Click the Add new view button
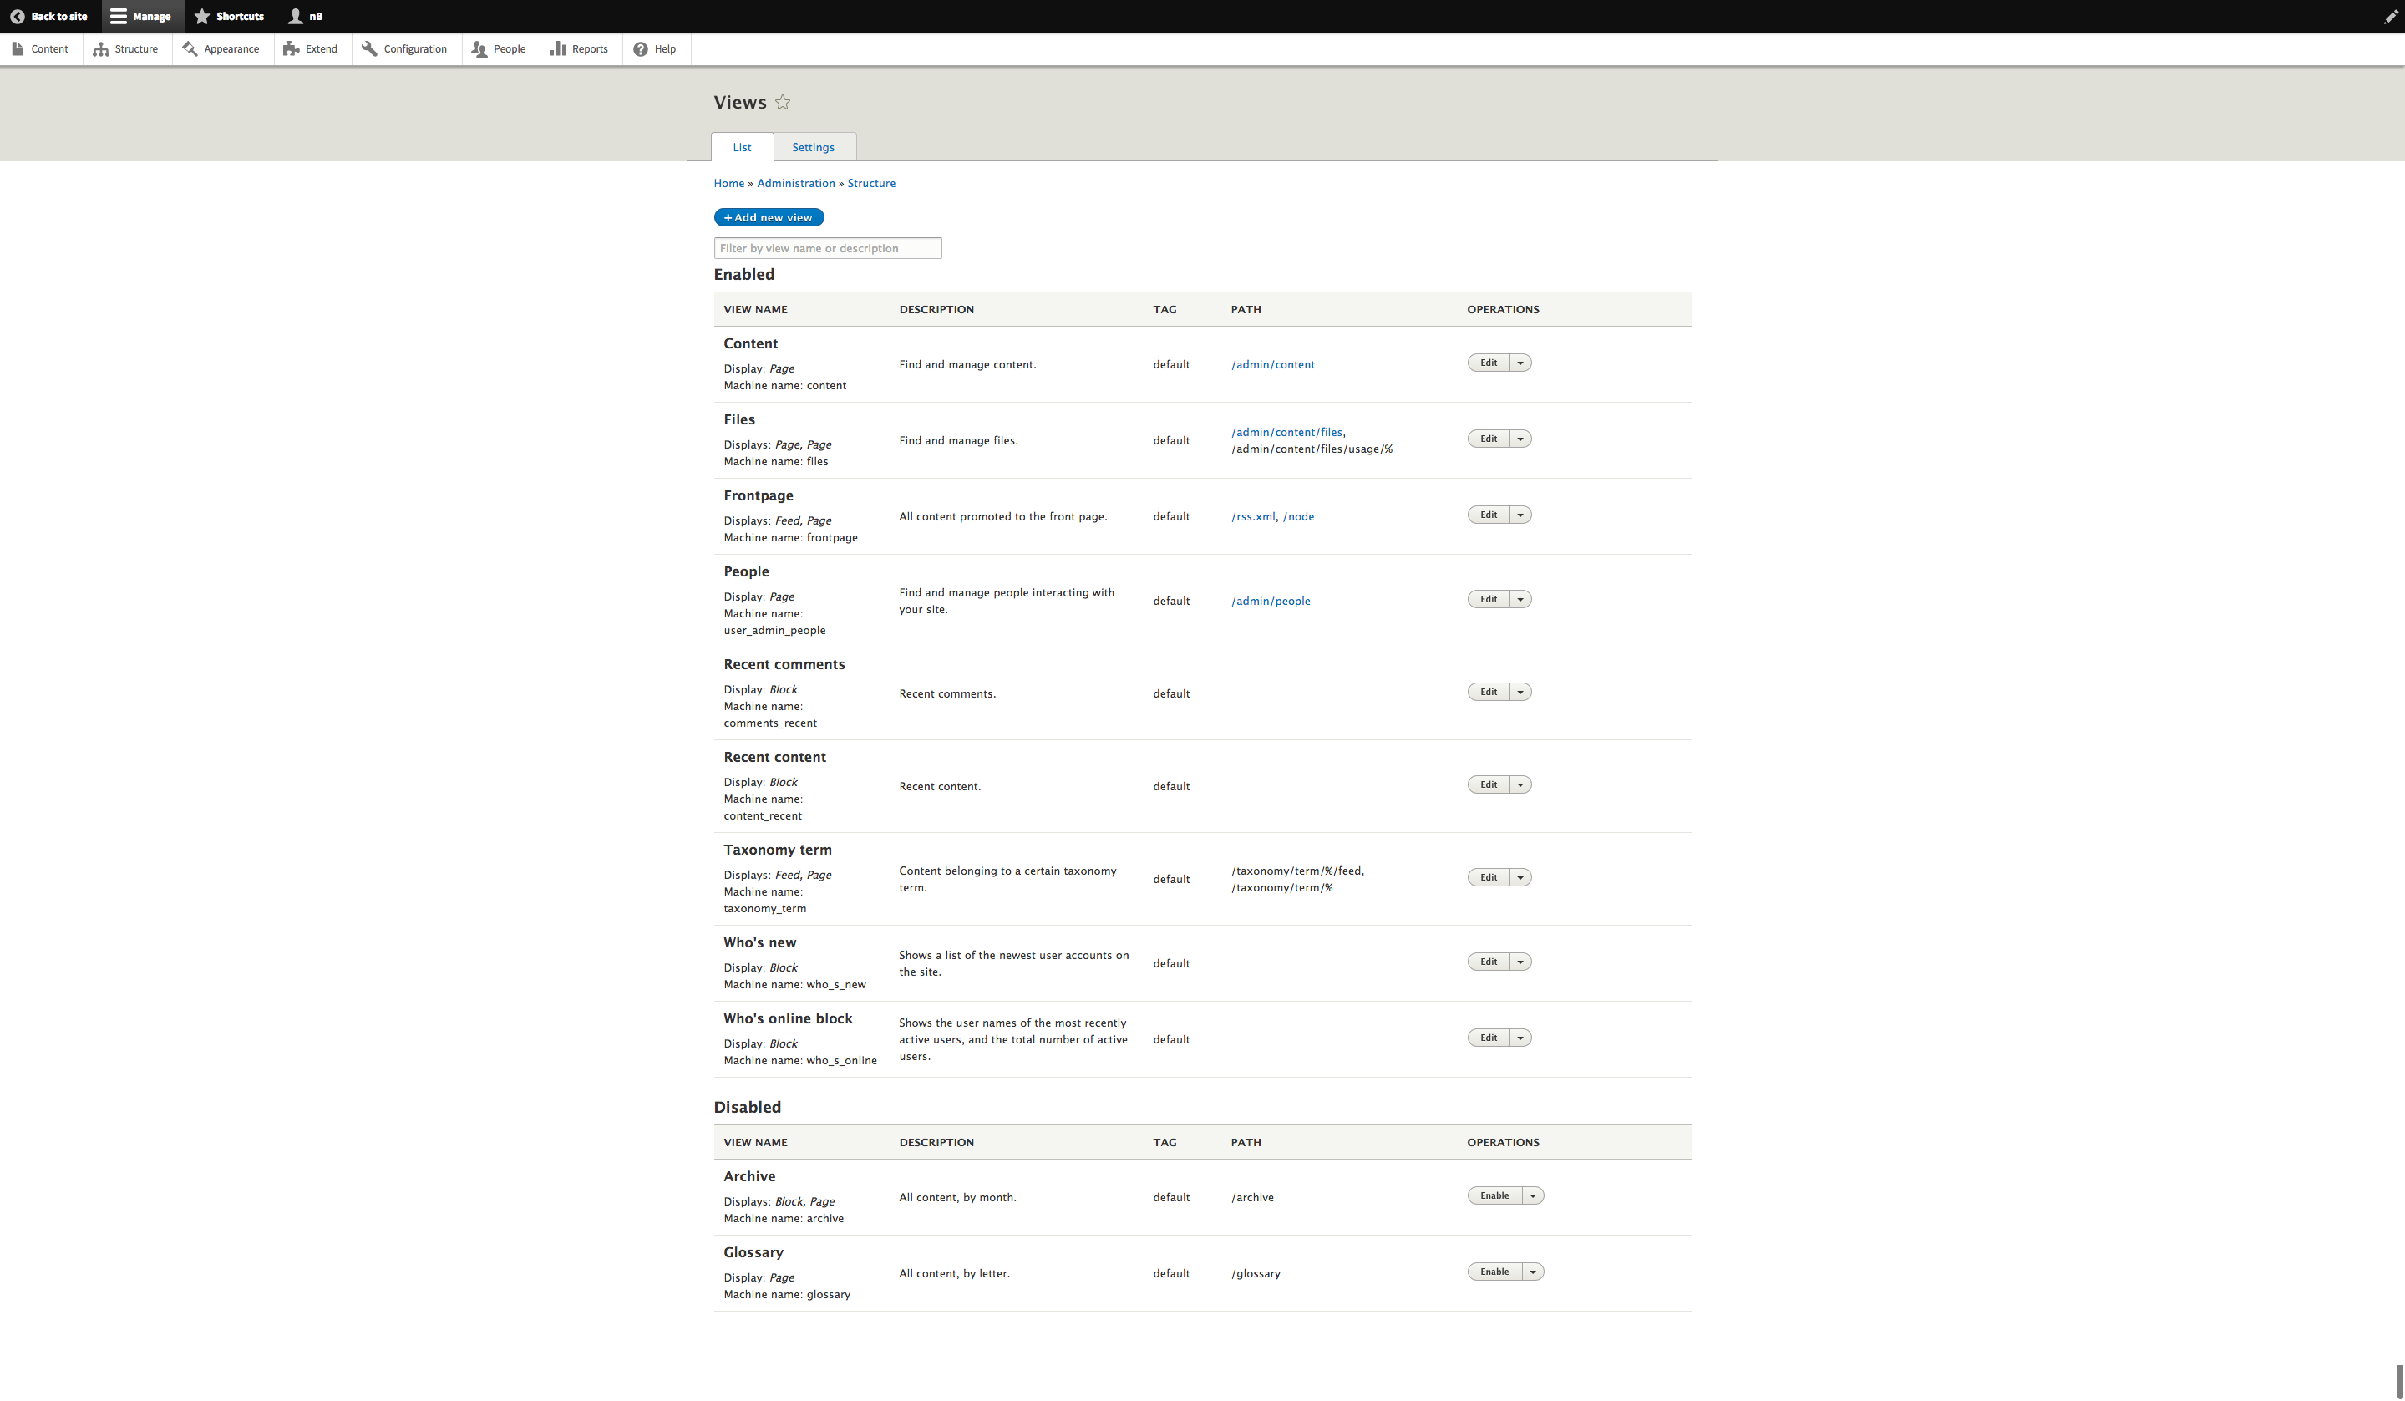2405x1401 pixels. click(769, 216)
